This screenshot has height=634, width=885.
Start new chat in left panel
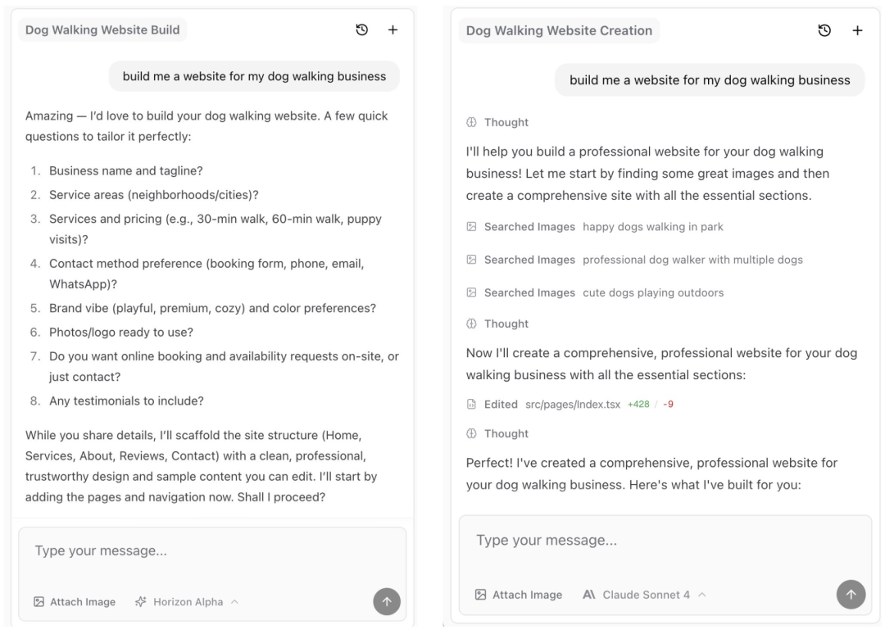tap(393, 30)
